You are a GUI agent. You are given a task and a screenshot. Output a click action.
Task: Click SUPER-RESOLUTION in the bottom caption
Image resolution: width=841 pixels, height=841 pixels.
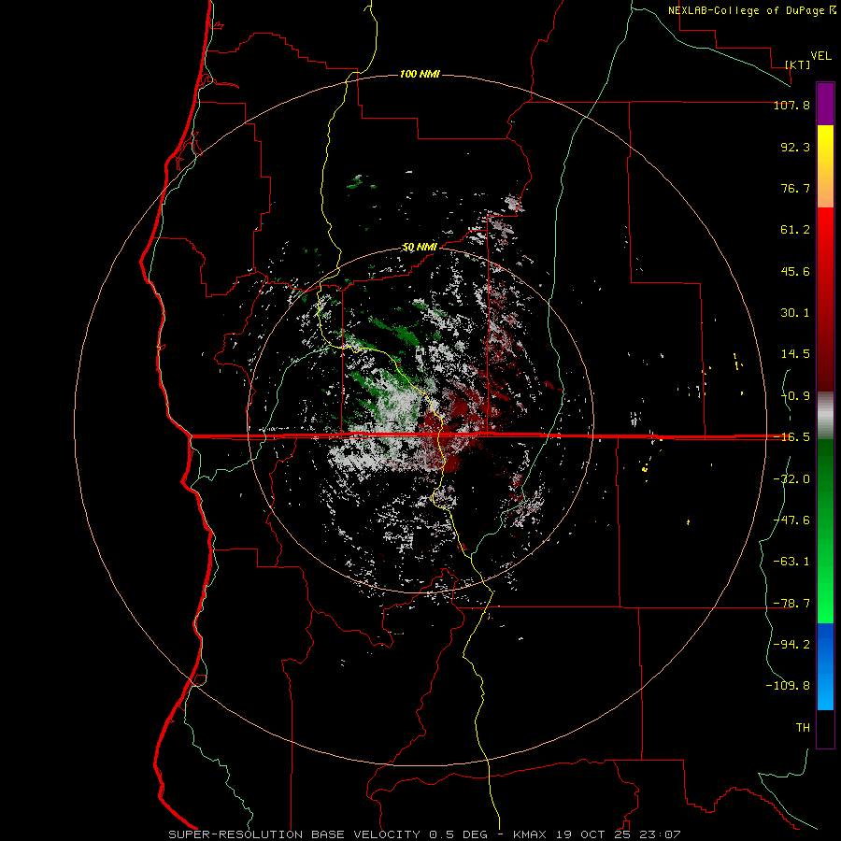(235, 834)
